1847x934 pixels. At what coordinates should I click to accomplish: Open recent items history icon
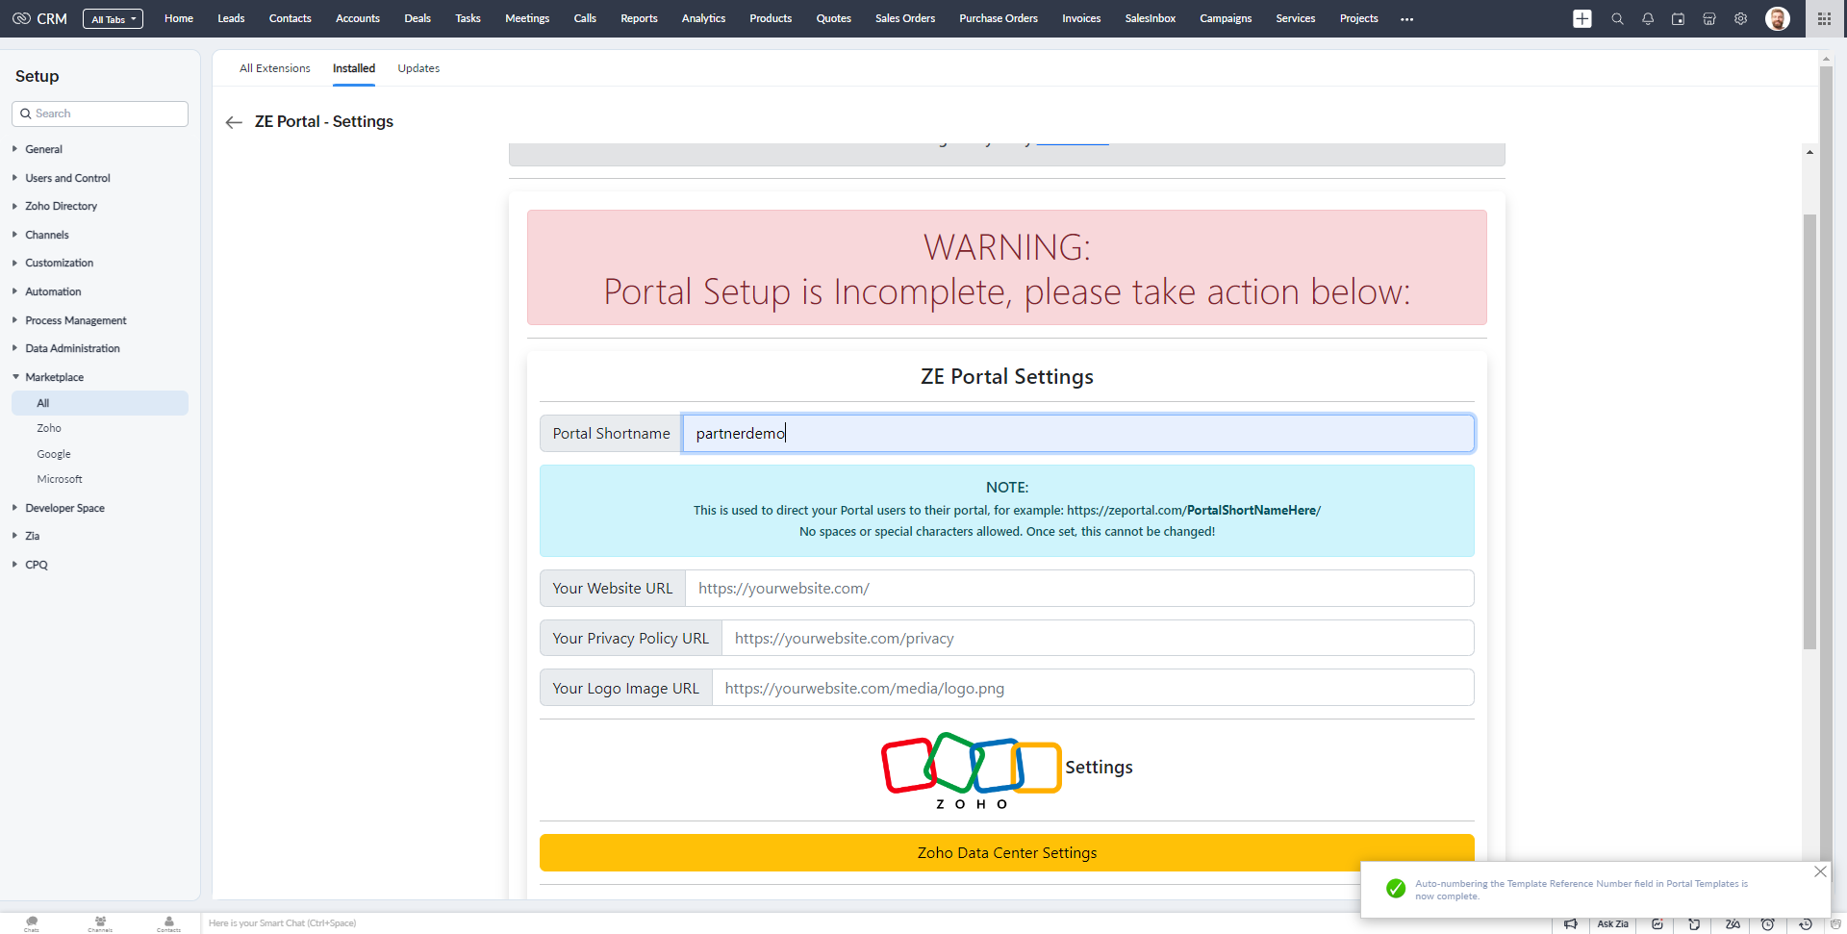tap(1806, 924)
